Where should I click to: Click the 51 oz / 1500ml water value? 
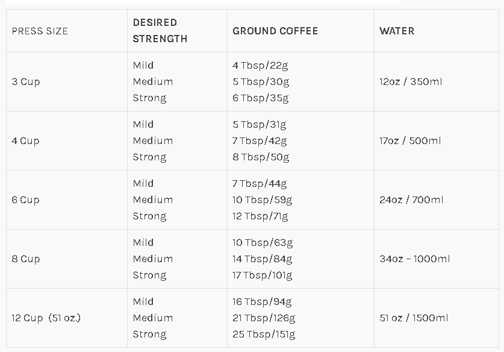click(x=414, y=318)
